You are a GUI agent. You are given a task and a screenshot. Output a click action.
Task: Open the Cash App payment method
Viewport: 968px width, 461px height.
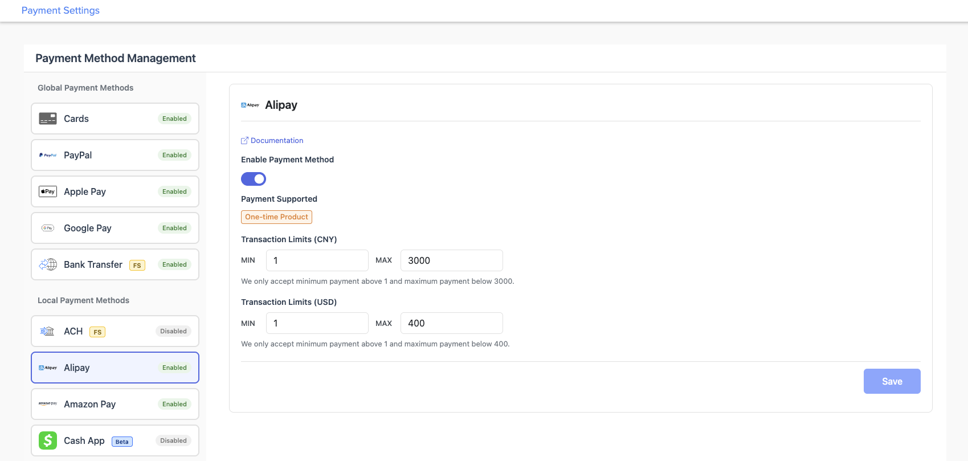click(x=115, y=440)
